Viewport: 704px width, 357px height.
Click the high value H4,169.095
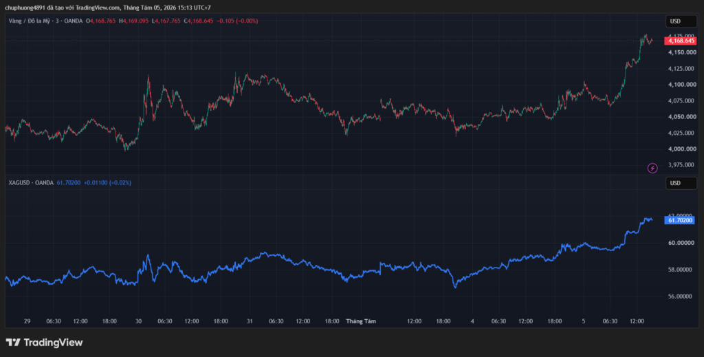click(134, 21)
